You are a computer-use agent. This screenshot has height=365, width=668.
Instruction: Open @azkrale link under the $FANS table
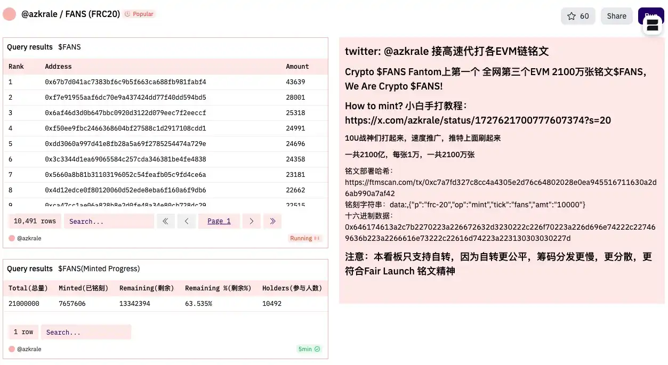pos(29,238)
